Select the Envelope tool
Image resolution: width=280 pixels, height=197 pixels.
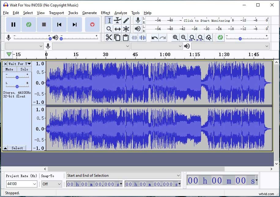[x=118, y=20]
